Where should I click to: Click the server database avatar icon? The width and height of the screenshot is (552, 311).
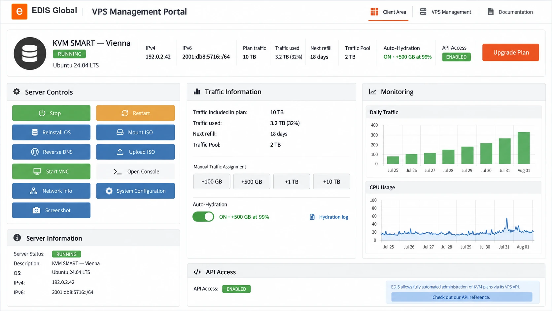tap(30, 54)
